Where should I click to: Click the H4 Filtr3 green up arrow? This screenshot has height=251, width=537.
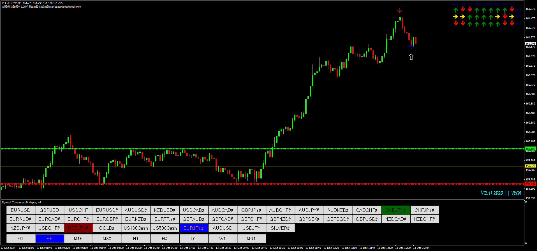click(x=477, y=24)
